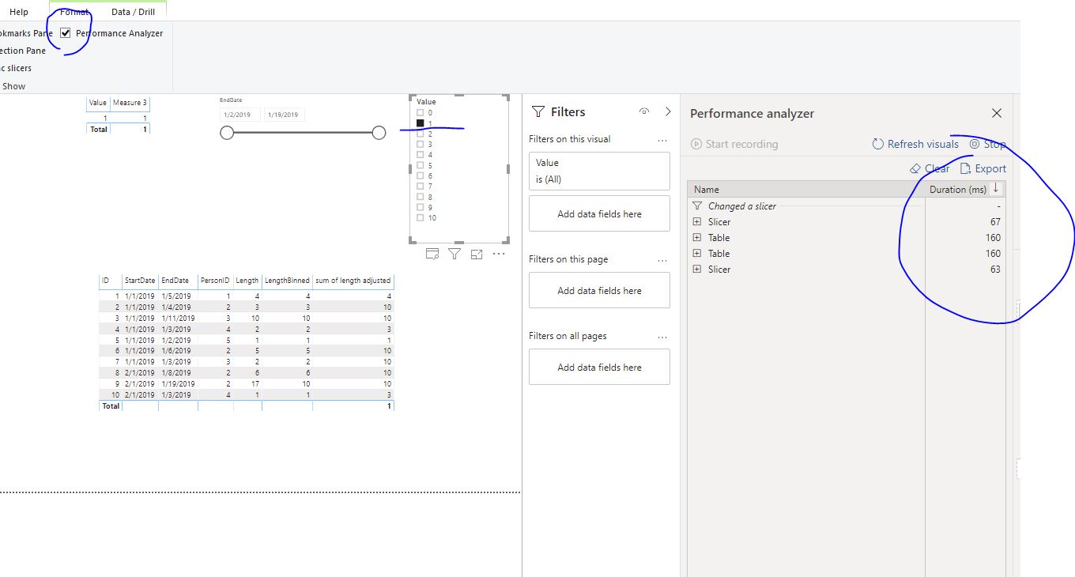Screen dimensions: 1075x577
Task: Click the sum of length adjusted column header
Action: [x=353, y=281]
